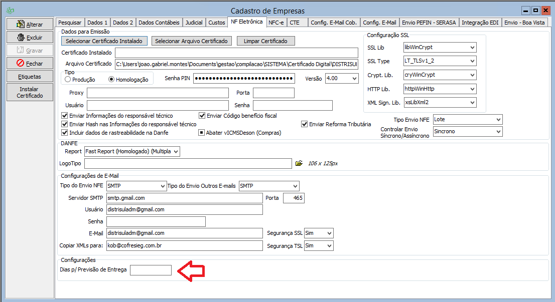Click the Excluir button with delete icon
Image resolution: width=555 pixels, height=302 pixels.
click(30, 37)
